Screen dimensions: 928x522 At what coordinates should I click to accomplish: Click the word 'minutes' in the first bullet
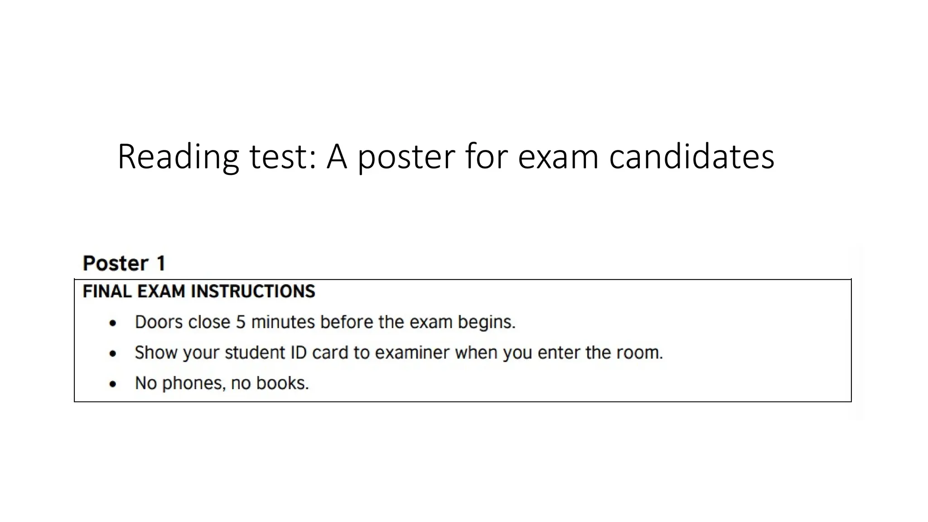click(x=283, y=322)
